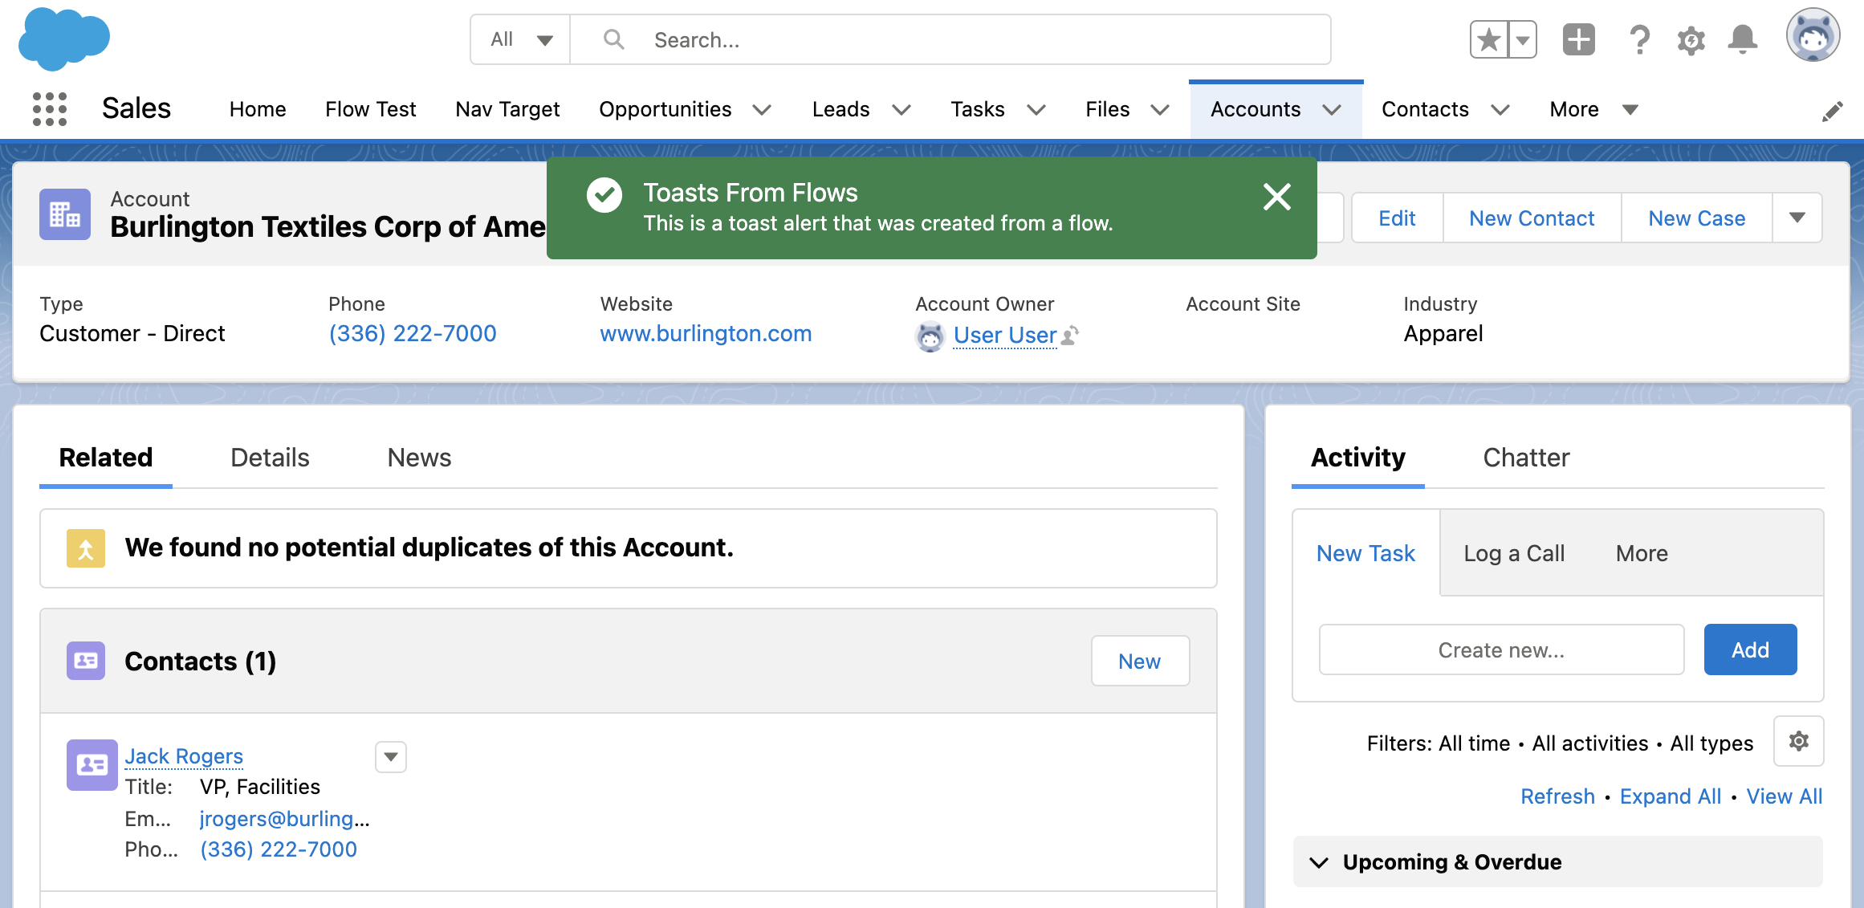Open the Global Actions plus icon
Viewport: 1864px width, 908px height.
coord(1578,39)
